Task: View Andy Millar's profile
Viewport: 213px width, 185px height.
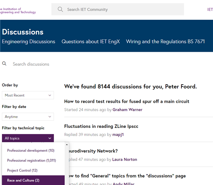Action: click(x=123, y=183)
